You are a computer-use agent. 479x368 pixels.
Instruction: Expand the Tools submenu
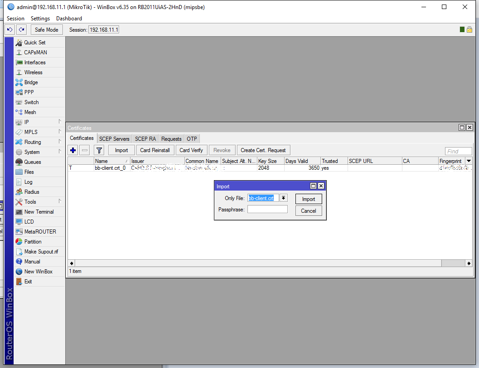pyautogui.click(x=60, y=201)
